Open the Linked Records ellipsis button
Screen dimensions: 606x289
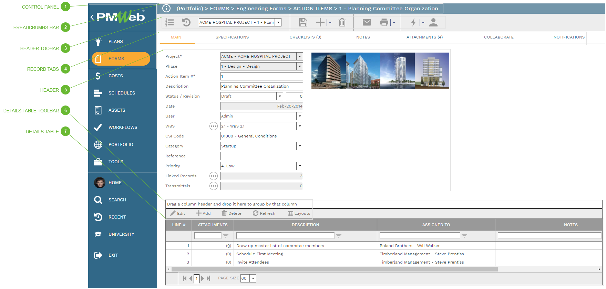214,176
